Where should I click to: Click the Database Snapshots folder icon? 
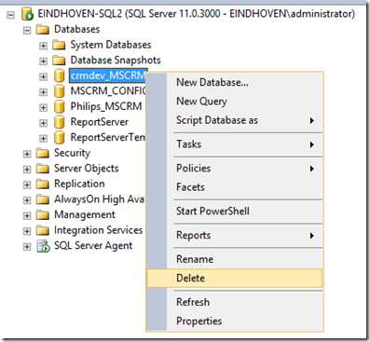coord(59,61)
